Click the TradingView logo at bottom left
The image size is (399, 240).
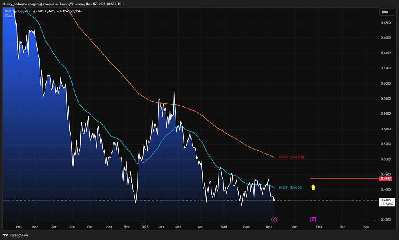click(x=15, y=235)
